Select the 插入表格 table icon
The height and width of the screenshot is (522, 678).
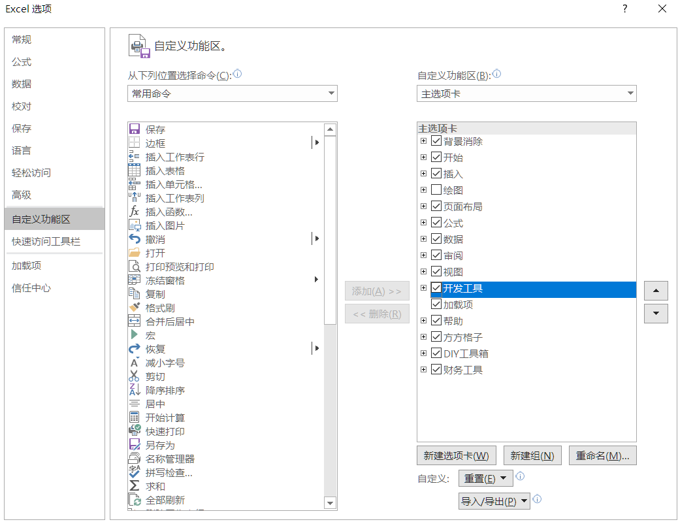pos(135,170)
